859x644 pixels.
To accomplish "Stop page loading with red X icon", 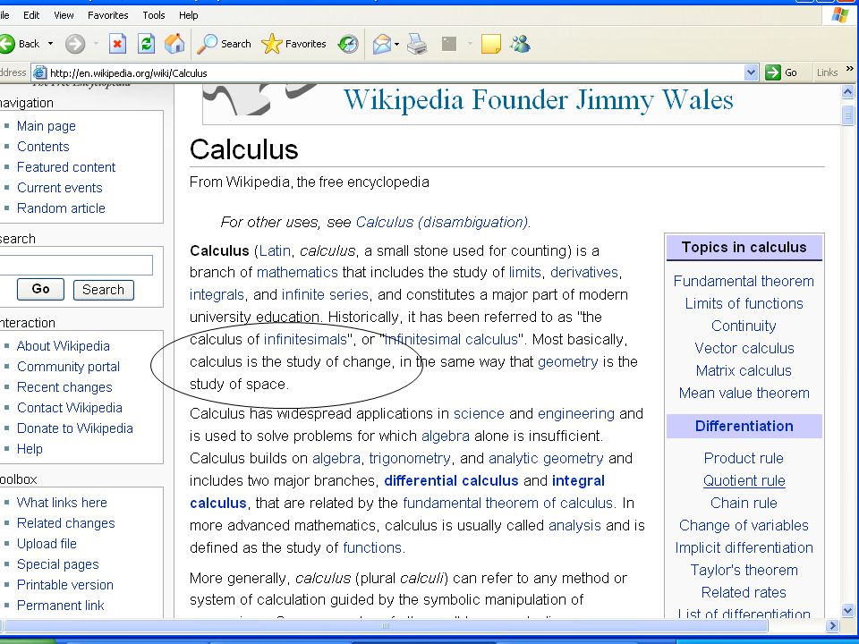I will coord(117,44).
